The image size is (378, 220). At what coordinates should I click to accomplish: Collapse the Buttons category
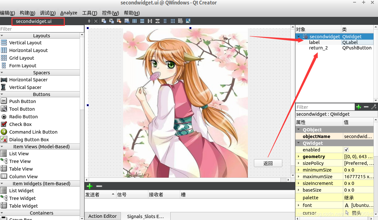(x=2, y=94)
